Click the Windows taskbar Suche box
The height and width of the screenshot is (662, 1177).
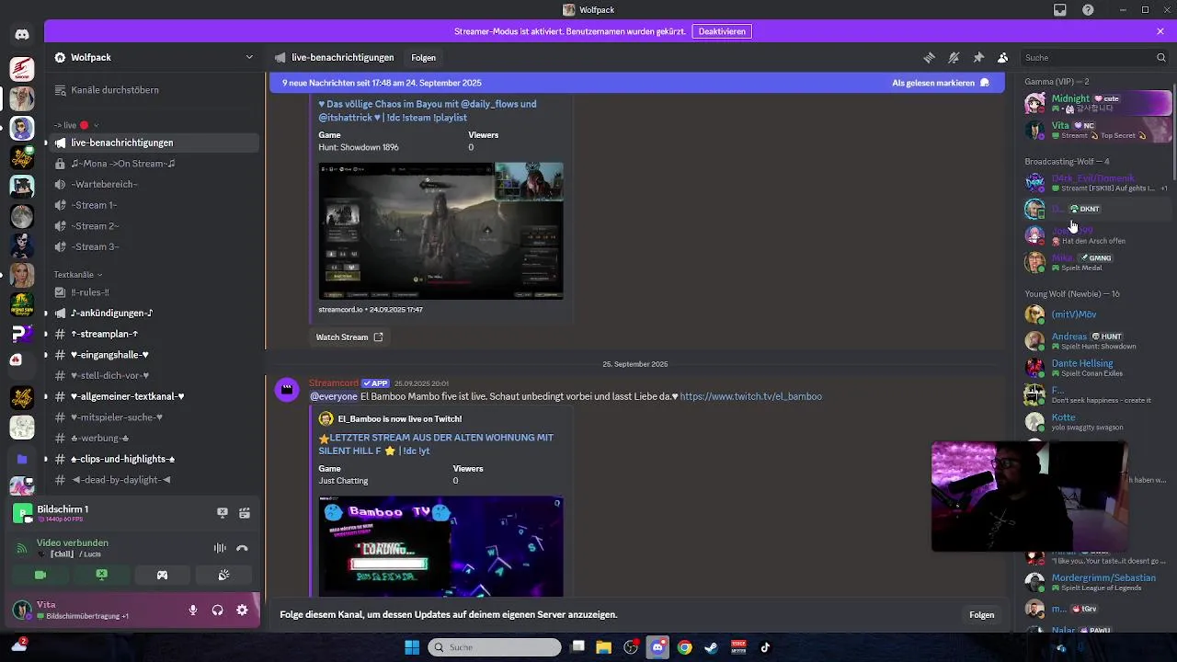[494, 647]
